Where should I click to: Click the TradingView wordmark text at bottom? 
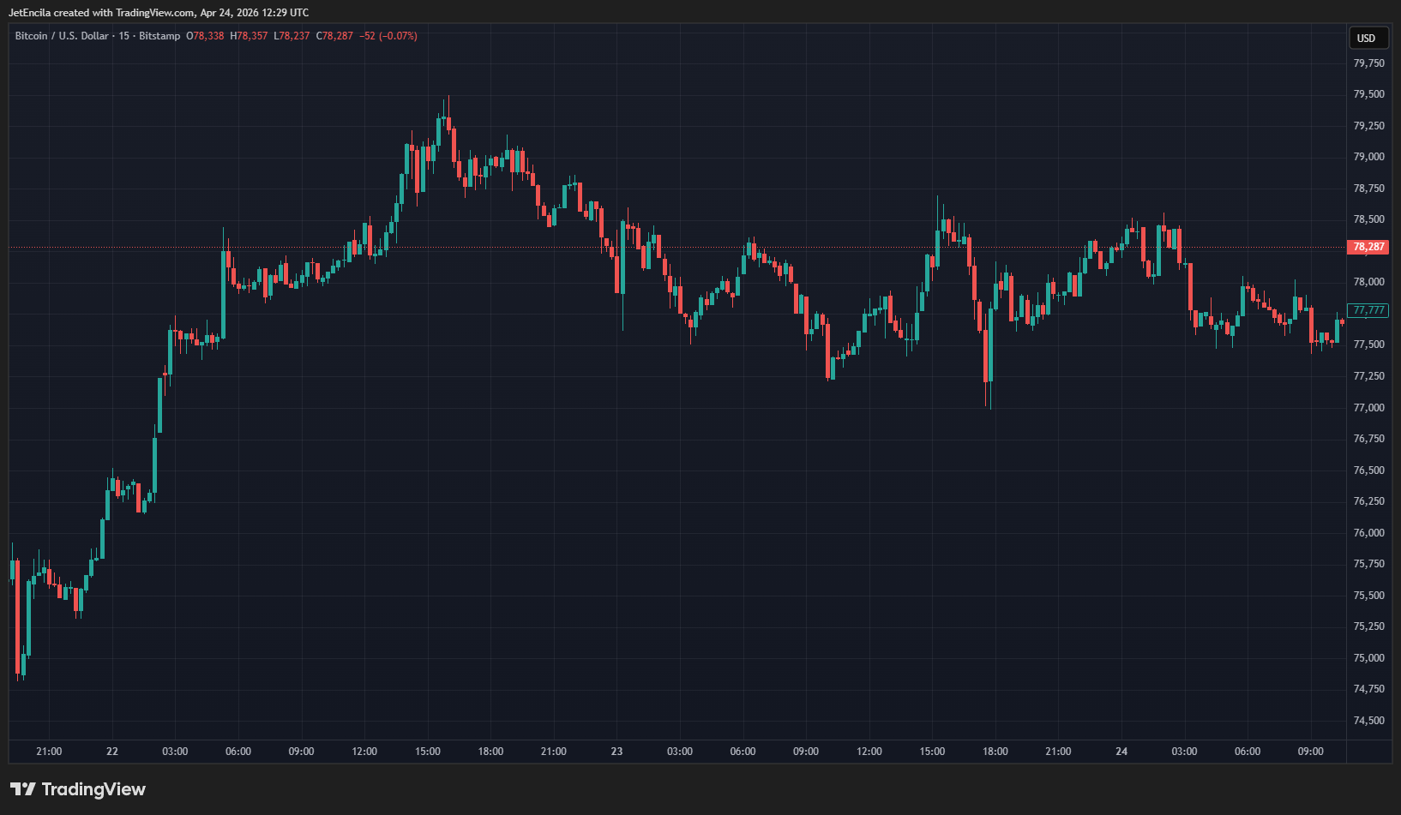(x=93, y=789)
